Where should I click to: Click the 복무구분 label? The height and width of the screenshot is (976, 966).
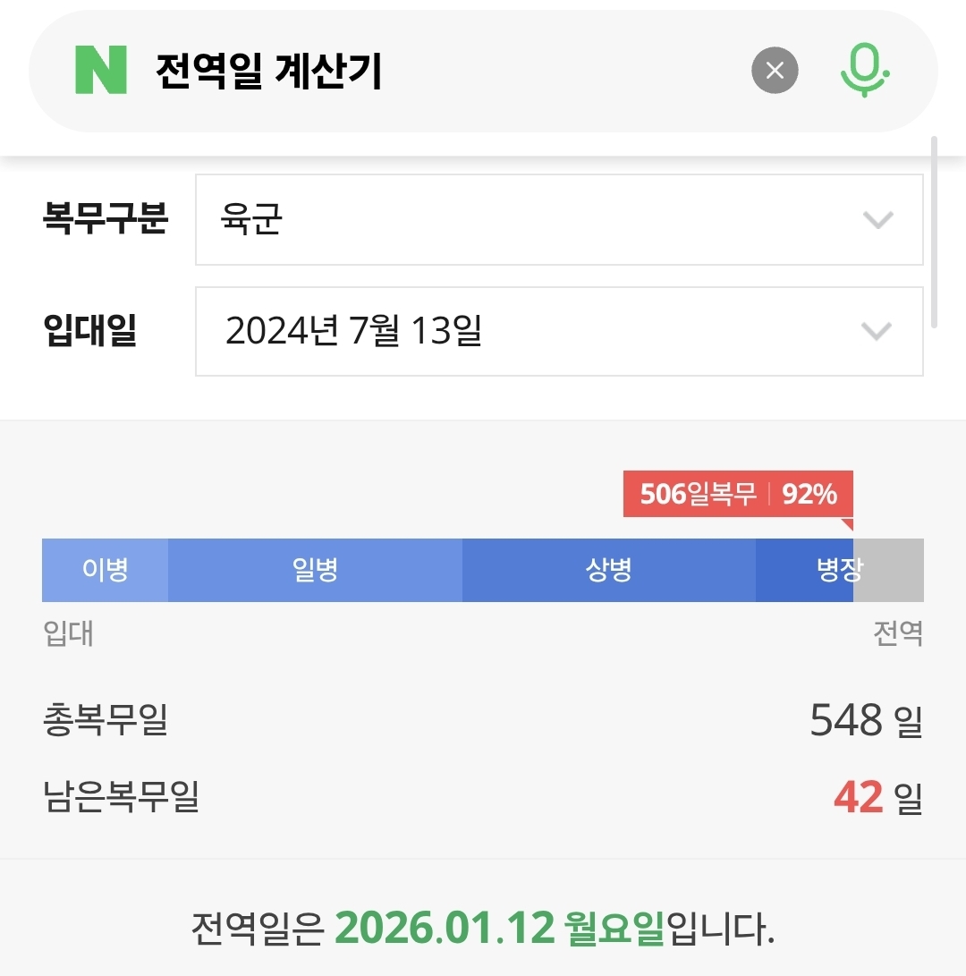(x=106, y=218)
